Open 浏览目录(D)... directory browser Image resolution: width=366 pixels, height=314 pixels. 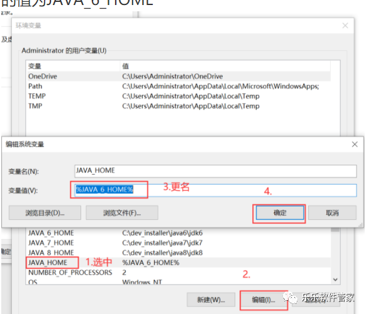[x=45, y=213]
